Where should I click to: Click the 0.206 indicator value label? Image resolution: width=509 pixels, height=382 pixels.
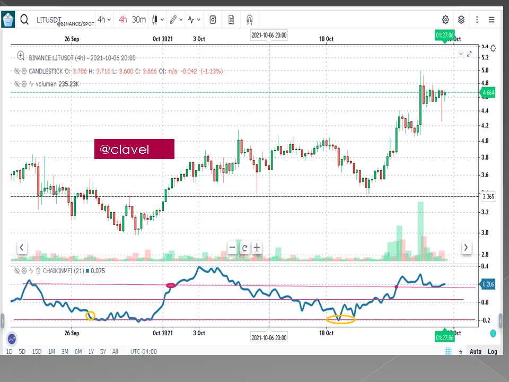coord(488,284)
